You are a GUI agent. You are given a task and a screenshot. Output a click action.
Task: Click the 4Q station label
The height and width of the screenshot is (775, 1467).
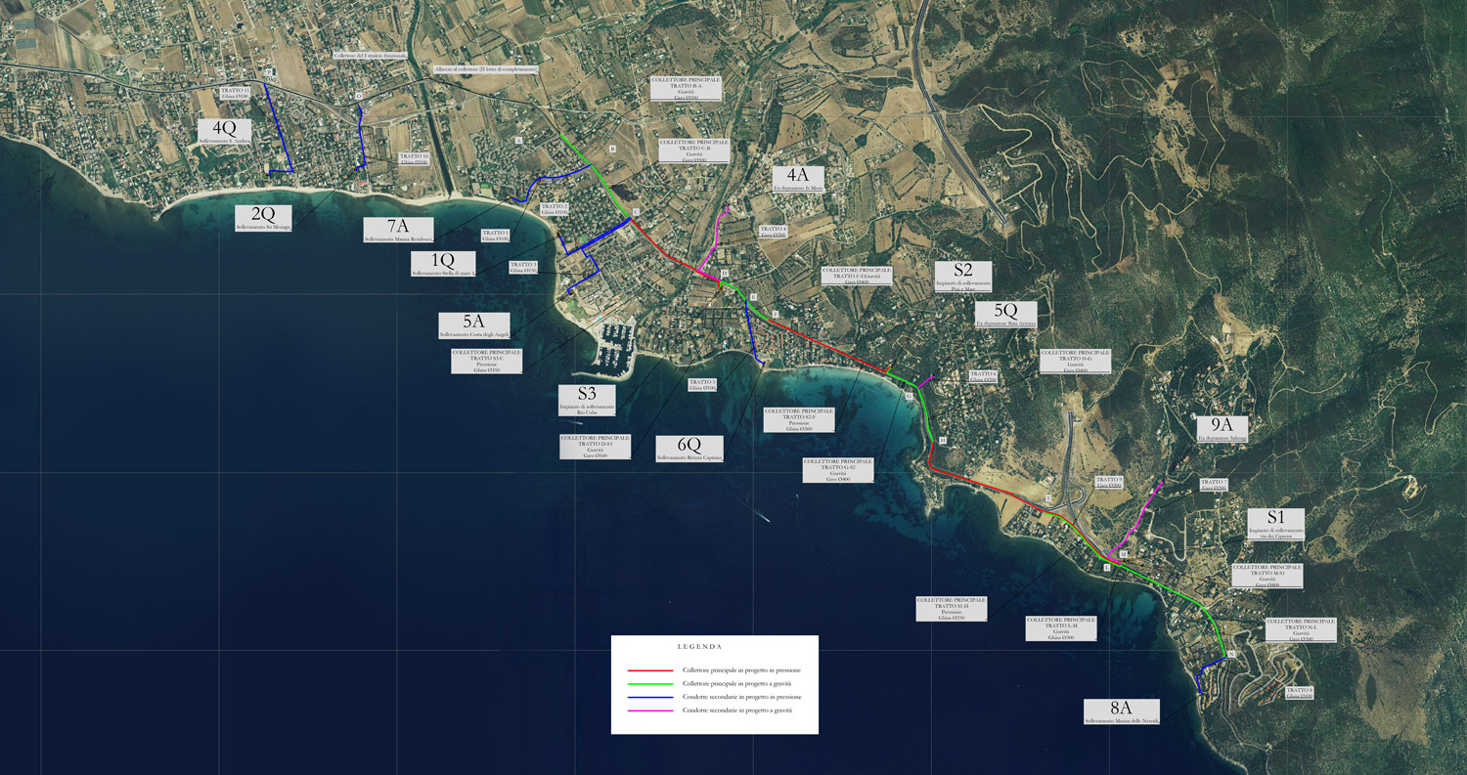click(x=225, y=133)
